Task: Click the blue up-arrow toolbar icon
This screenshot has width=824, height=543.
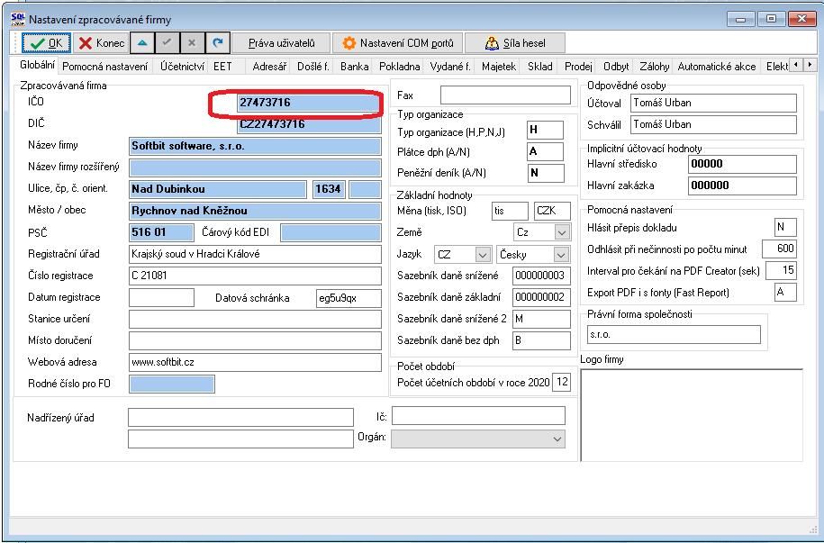Action: (x=142, y=43)
